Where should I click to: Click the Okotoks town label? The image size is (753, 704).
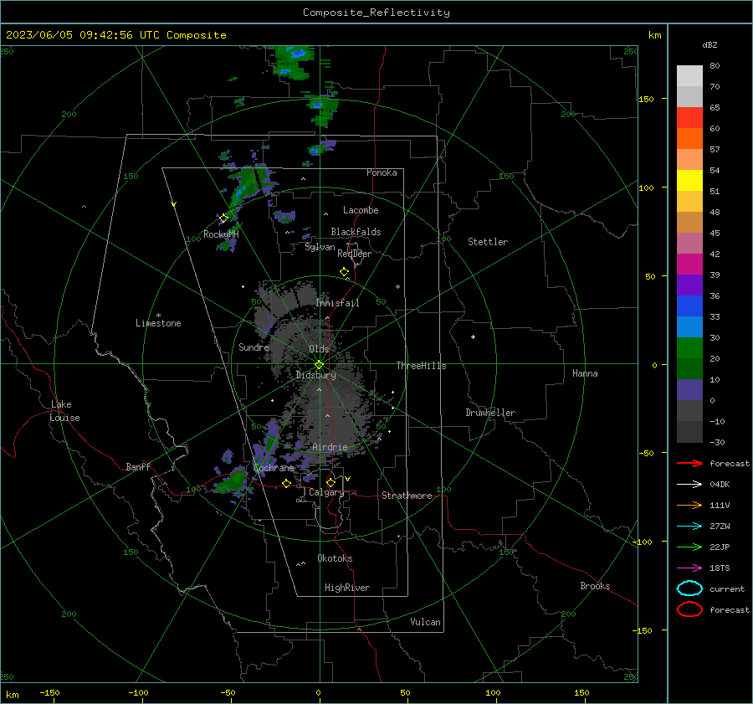point(335,558)
